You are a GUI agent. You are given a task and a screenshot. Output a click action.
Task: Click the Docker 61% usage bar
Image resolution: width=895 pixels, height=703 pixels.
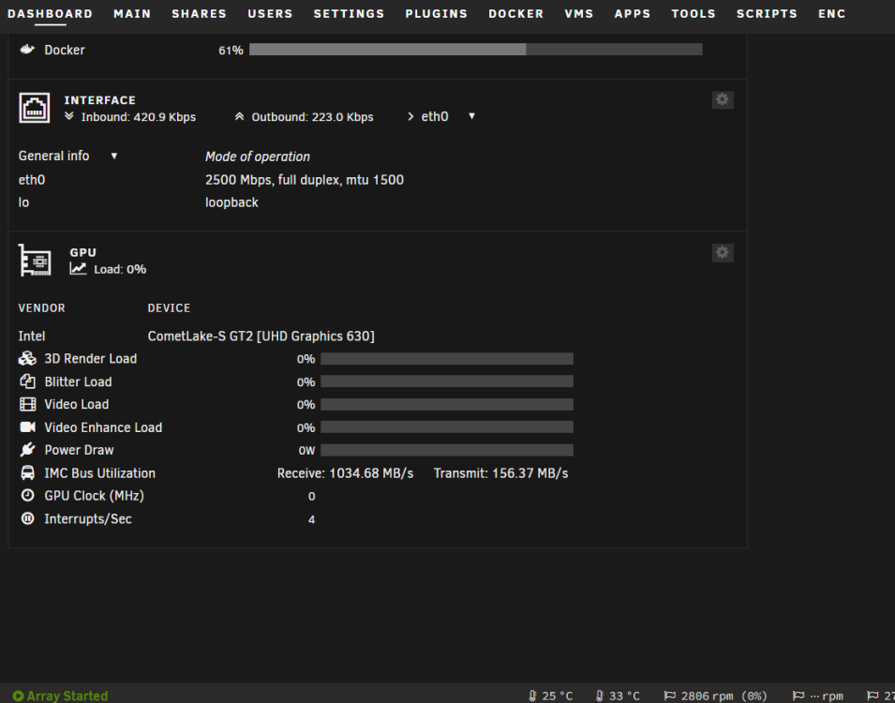pyautogui.click(x=475, y=50)
